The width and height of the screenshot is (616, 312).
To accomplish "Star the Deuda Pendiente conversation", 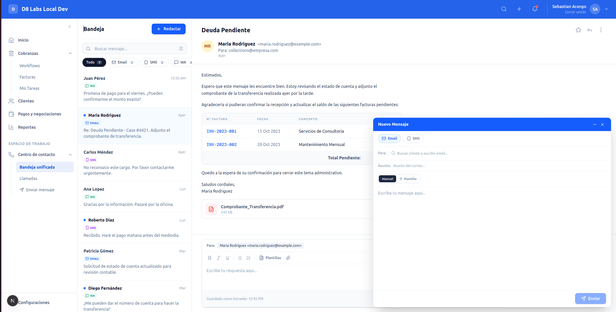I will coord(578,30).
